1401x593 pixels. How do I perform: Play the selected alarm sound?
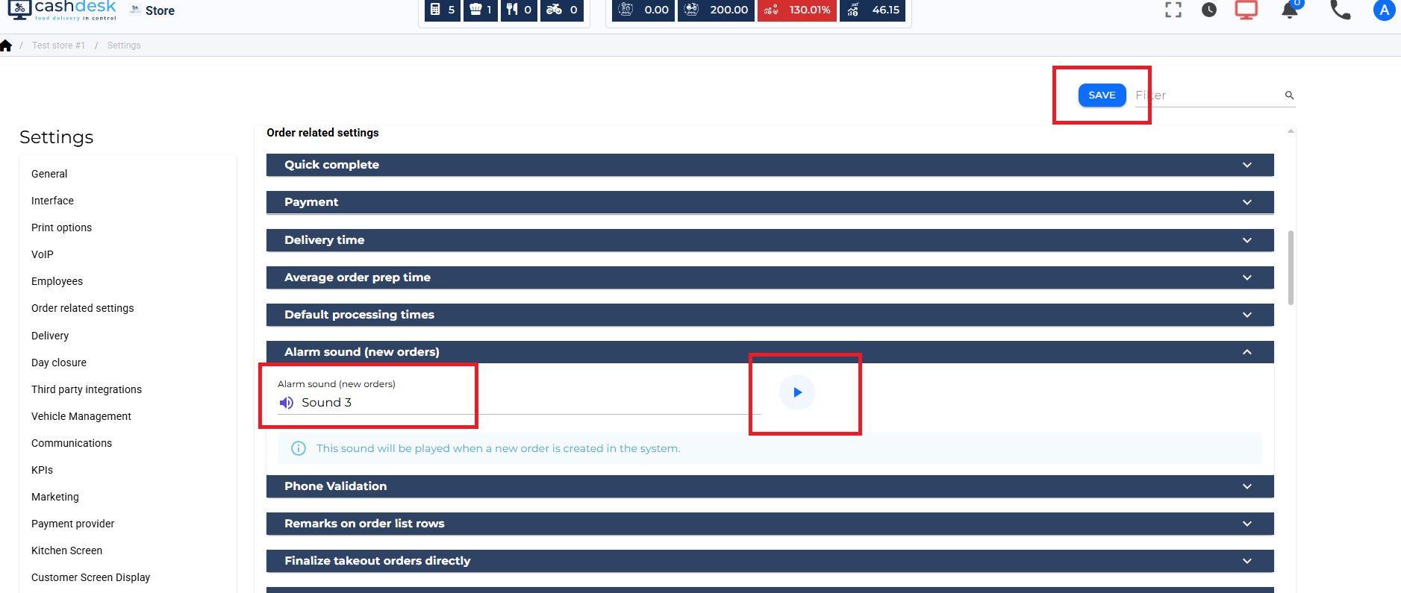coord(796,392)
